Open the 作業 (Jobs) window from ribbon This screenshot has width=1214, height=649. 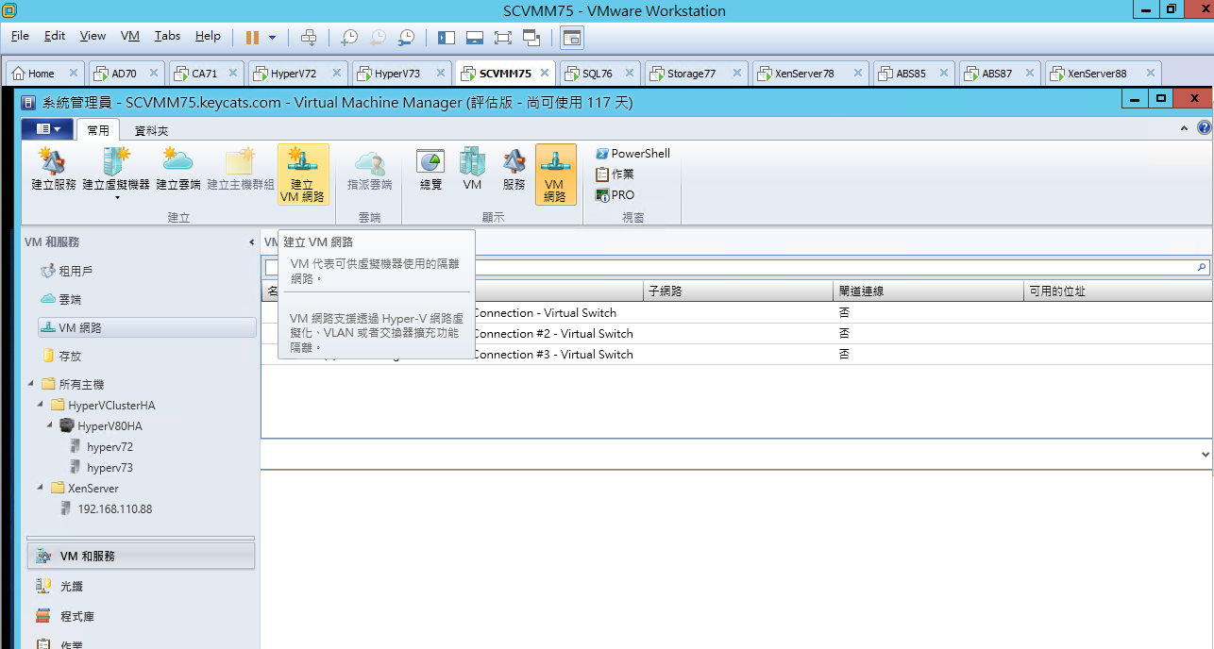click(x=615, y=175)
